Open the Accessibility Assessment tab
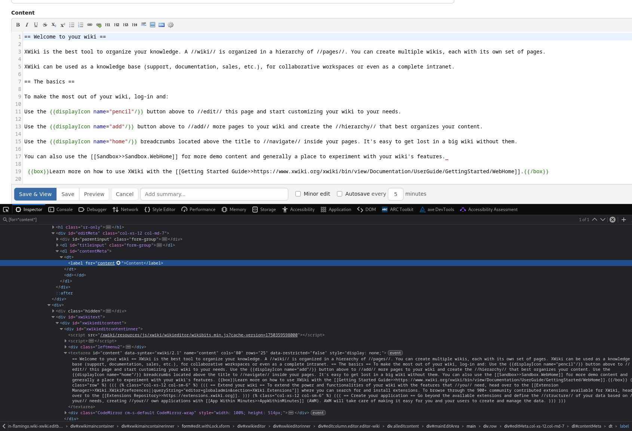Image resolution: width=632 pixels, height=431 pixels. pyautogui.click(x=489, y=210)
